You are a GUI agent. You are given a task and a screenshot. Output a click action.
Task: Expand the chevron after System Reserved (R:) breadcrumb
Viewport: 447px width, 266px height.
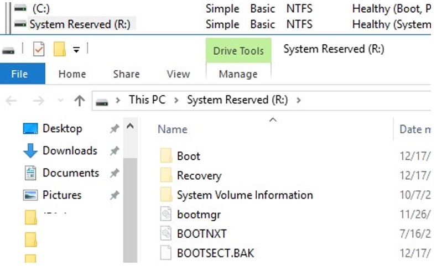[299, 100]
